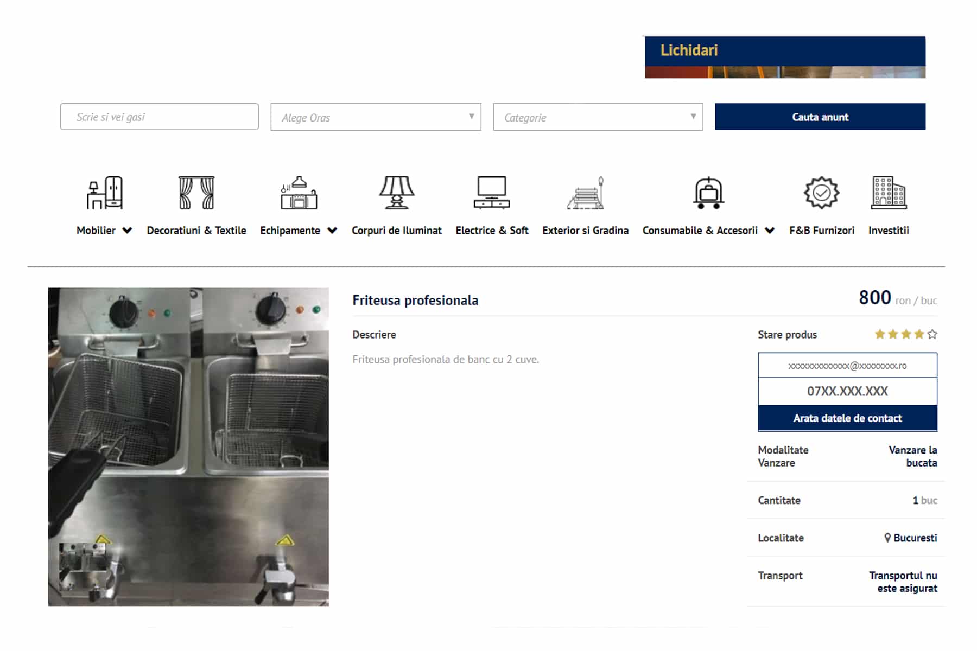This screenshot has width=977, height=651.
Task: Click the Cauta anunt search button
Action: pyautogui.click(x=820, y=117)
